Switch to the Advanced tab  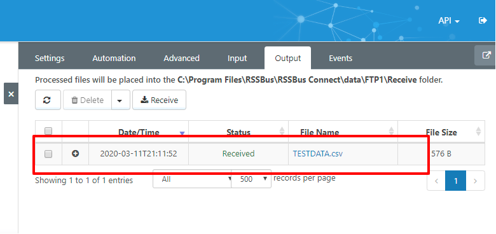tap(182, 59)
